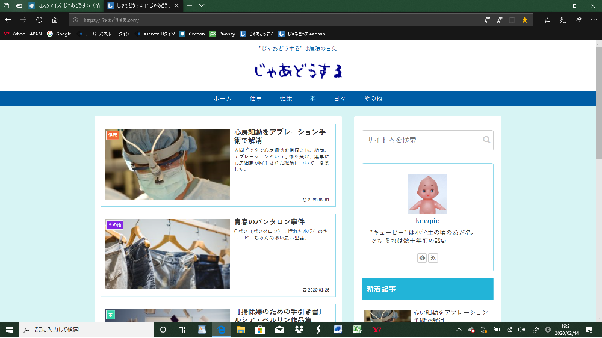The image size is (602, 338).
Task: Open the RSS feed icon under kewpie
Action: point(433,258)
